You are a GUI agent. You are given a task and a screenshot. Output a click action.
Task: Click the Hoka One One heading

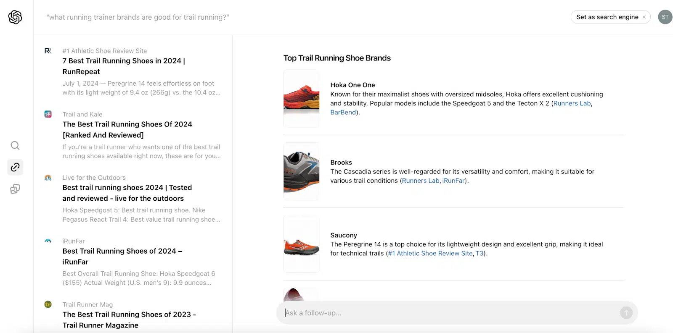click(352, 85)
